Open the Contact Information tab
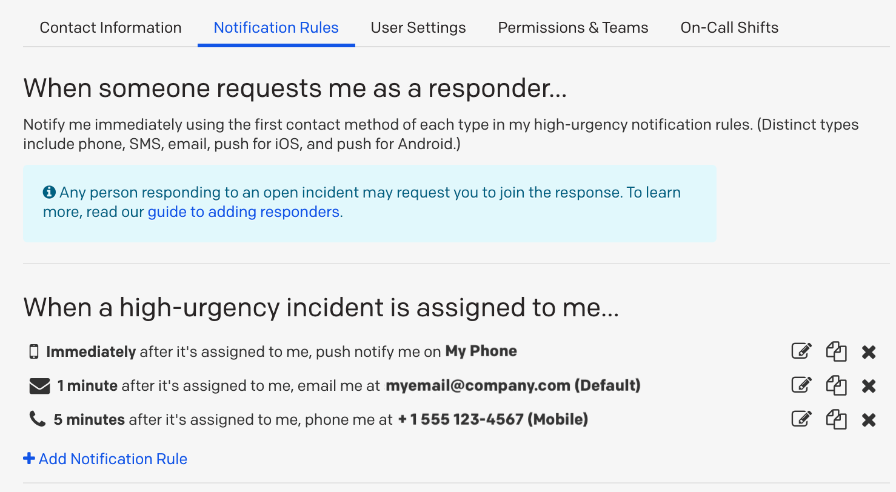The image size is (896, 492). click(110, 28)
